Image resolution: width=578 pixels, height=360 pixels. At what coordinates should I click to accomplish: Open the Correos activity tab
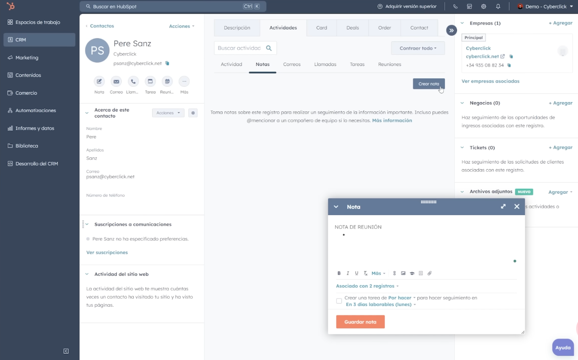pyautogui.click(x=292, y=64)
